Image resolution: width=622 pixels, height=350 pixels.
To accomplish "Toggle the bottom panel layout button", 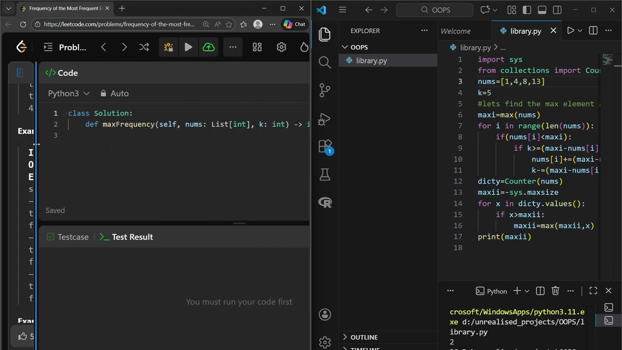I will click(x=542, y=10).
